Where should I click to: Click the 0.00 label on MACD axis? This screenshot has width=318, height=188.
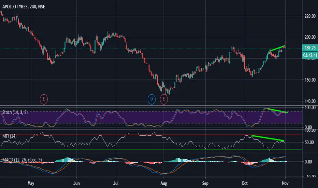click(308, 162)
